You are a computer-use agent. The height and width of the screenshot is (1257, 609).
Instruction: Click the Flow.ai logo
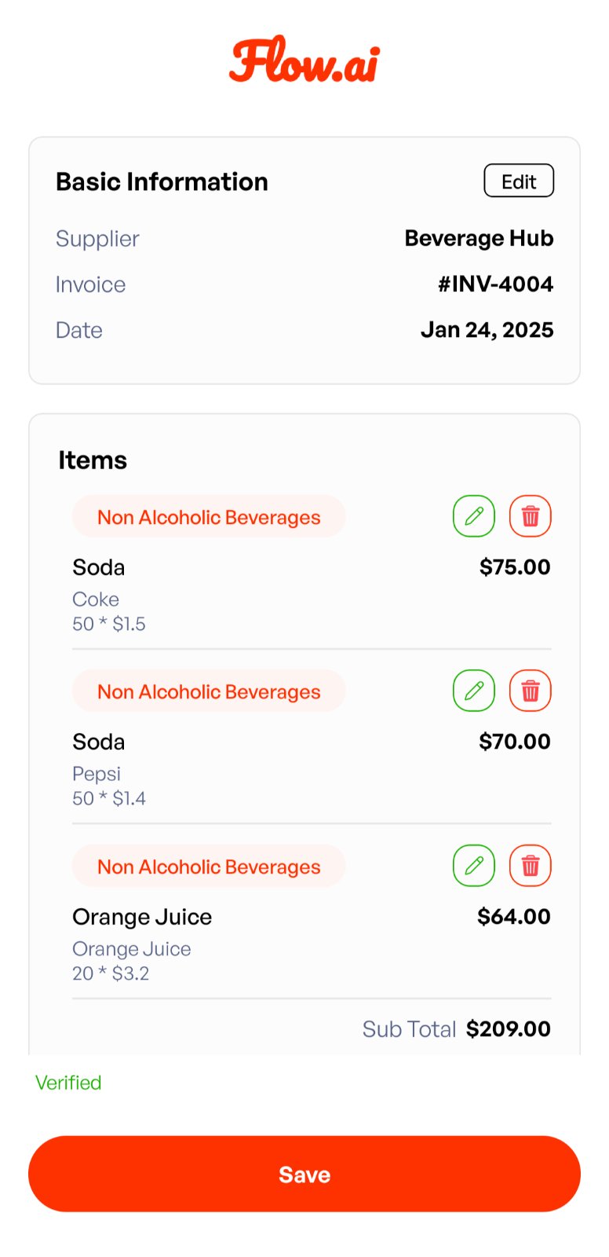pos(304,60)
